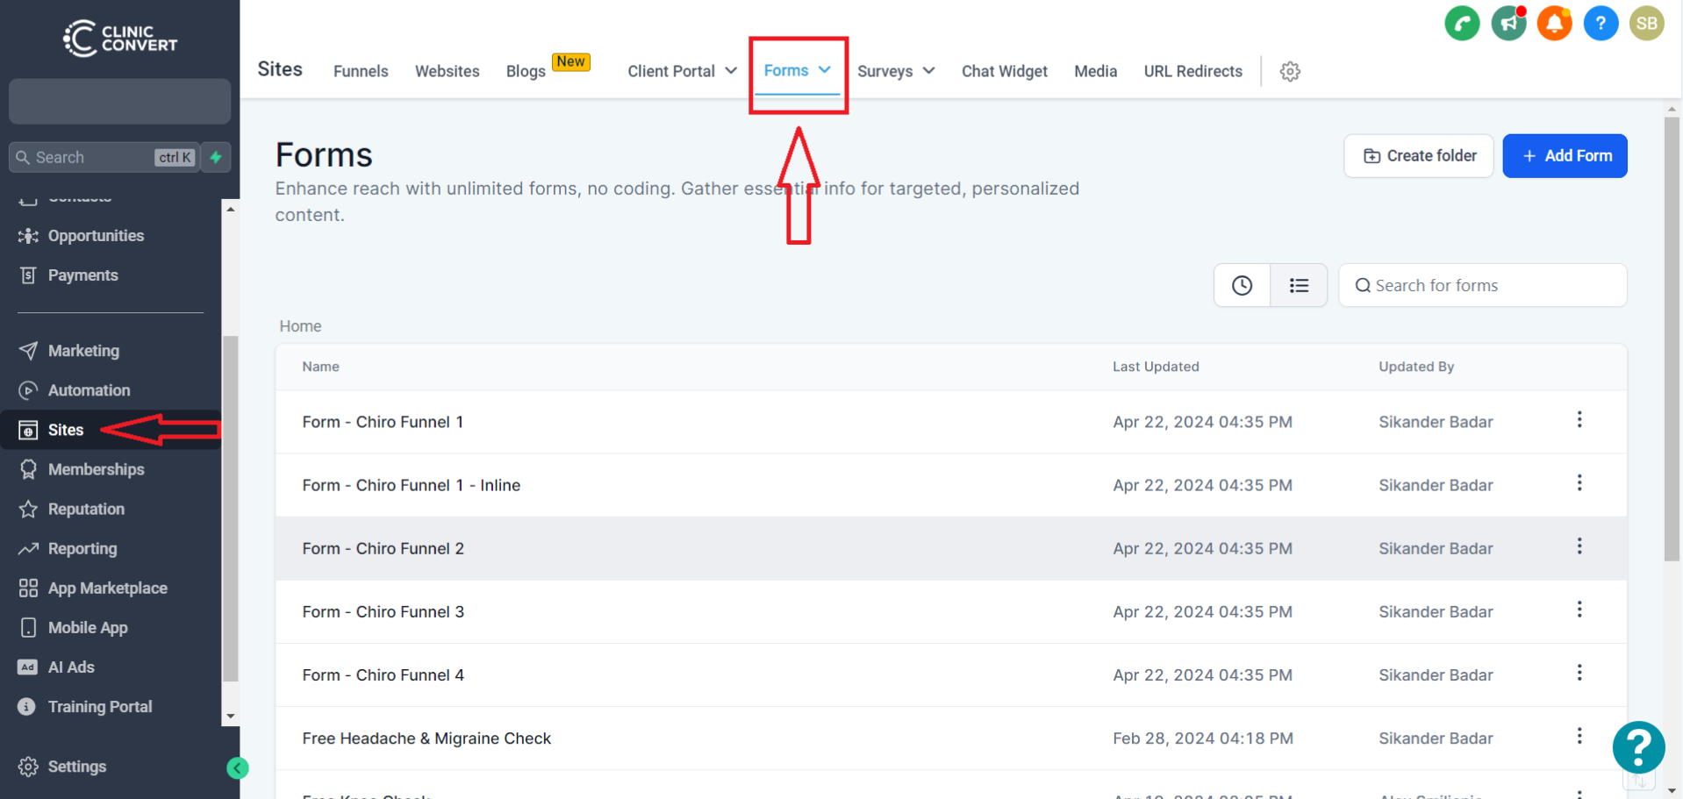This screenshot has width=1683, height=799.
Task: Open Form - Chiro Funnel 2
Action: [383, 548]
